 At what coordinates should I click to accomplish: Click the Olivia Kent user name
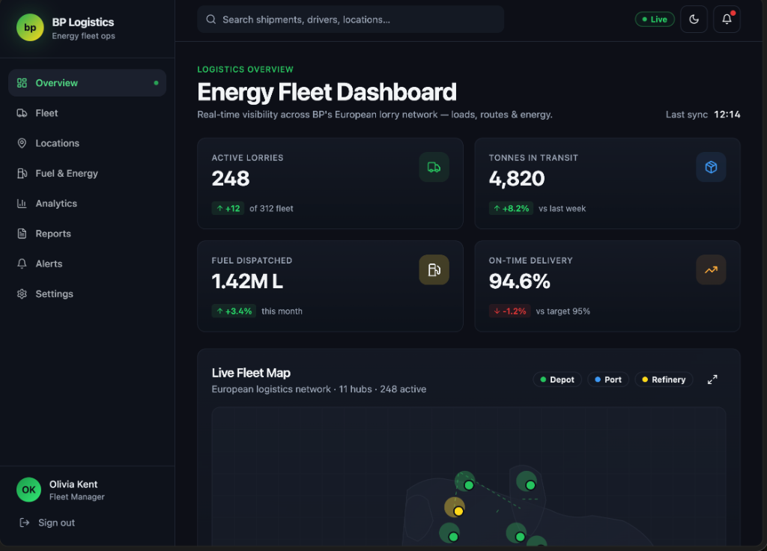point(73,484)
